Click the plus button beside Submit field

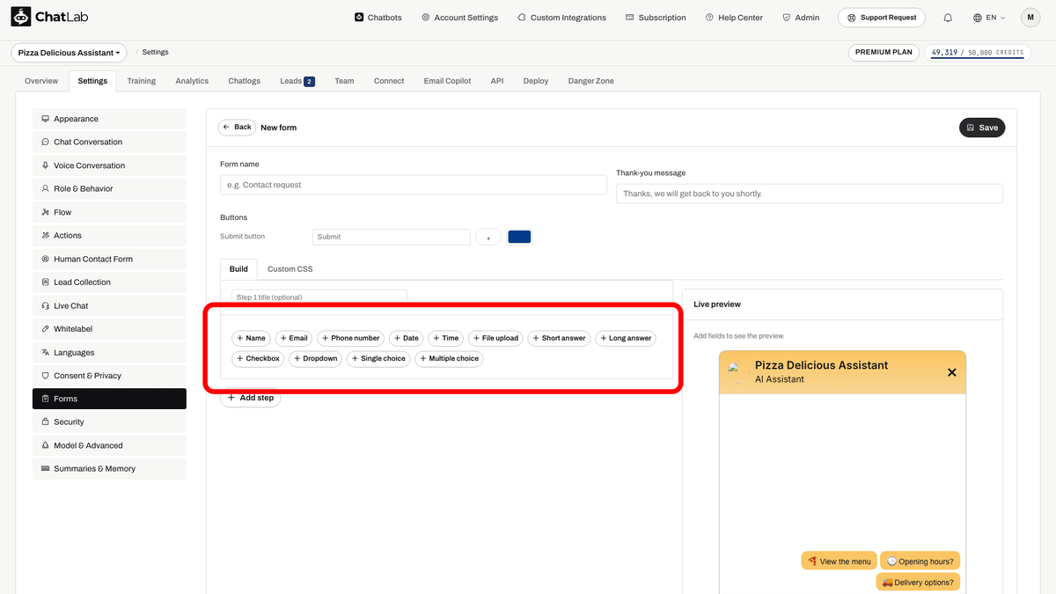tap(488, 237)
